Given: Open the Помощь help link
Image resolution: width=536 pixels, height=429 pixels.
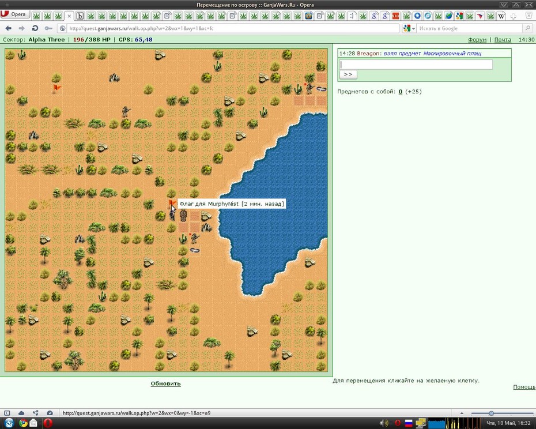Looking at the screenshot, I should coord(524,387).
